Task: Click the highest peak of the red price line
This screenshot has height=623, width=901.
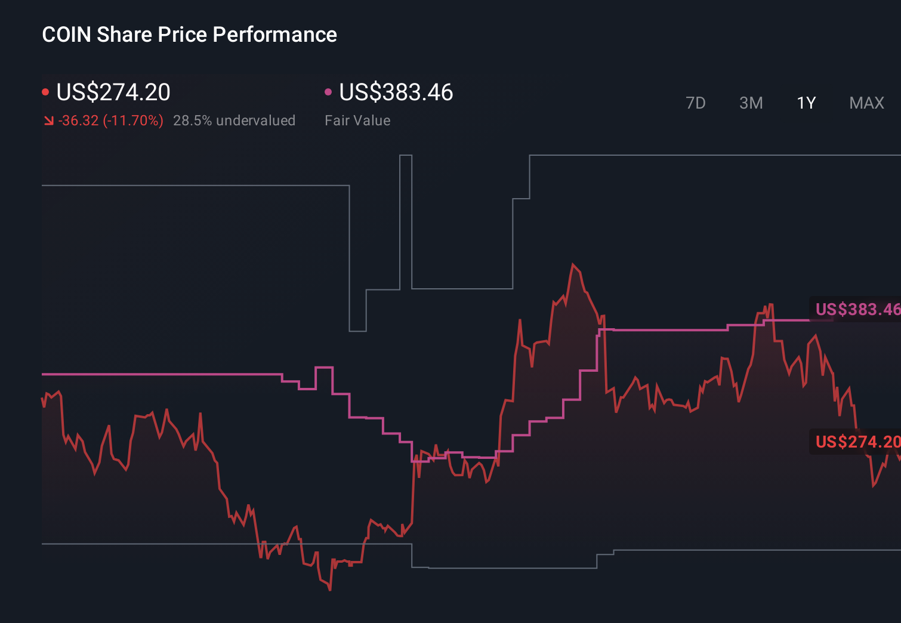Action: 573,264
